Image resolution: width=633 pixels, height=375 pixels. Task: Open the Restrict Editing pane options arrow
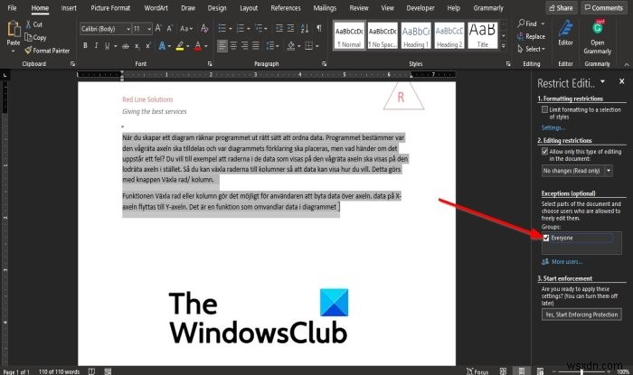pos(603,81)
